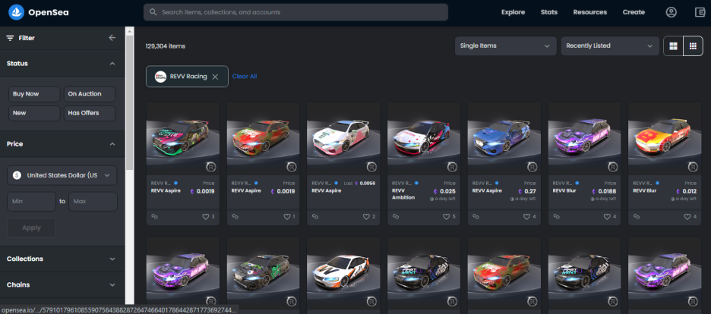Click the 0.025 price on REVV Ambition
The image size is (711, 314).
447,191
